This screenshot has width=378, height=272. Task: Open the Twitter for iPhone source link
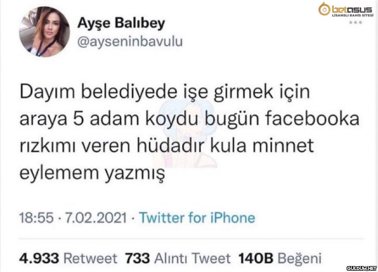click(x=196, y=218)
